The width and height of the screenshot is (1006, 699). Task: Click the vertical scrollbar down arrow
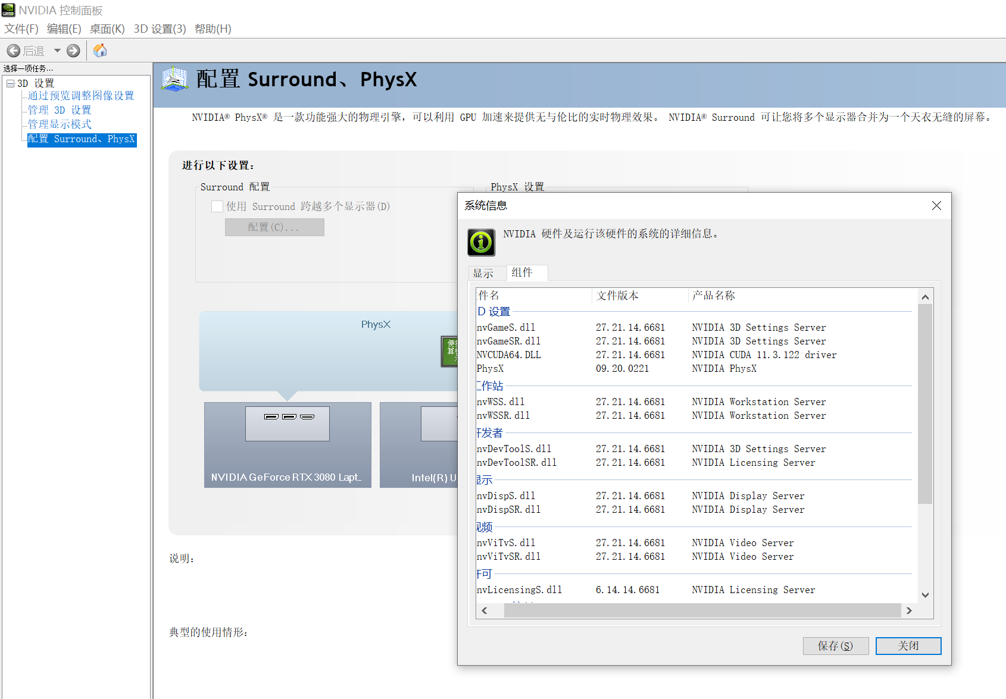click(925, 595)
